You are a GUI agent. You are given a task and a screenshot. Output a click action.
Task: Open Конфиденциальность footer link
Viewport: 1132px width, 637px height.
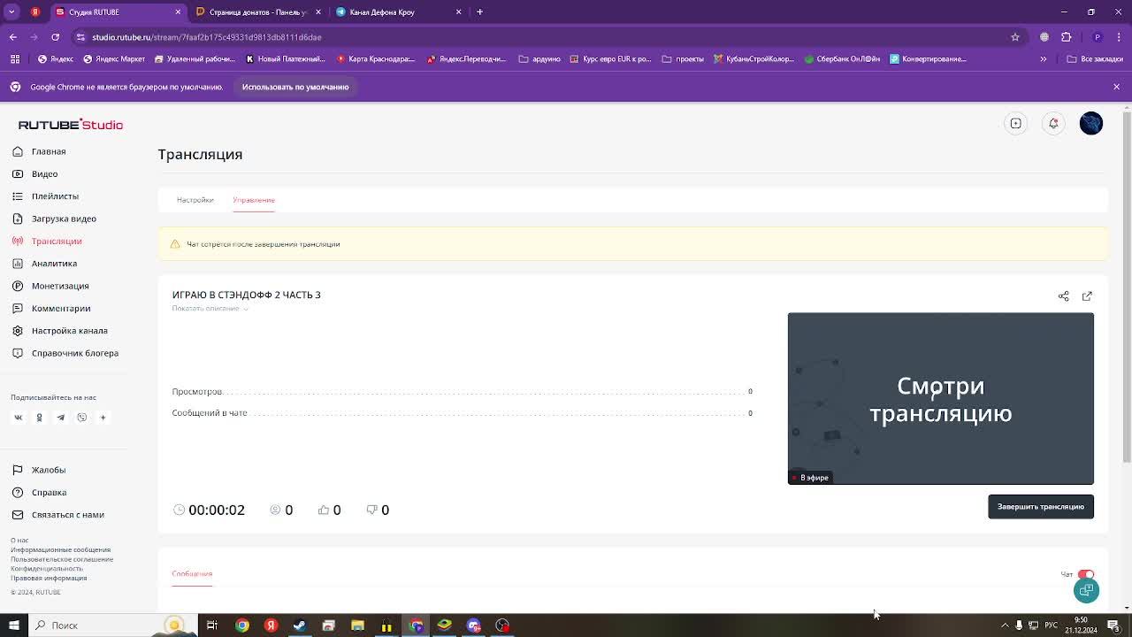click(x=47, y=569)
